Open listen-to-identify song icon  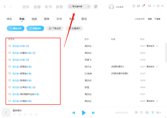click(96, 7)
